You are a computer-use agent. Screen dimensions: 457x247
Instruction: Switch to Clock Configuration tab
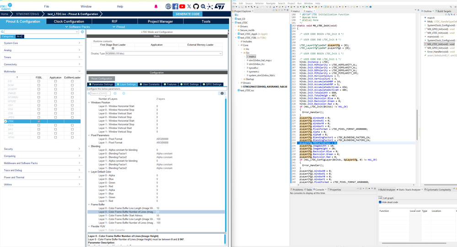click(69, 21)
